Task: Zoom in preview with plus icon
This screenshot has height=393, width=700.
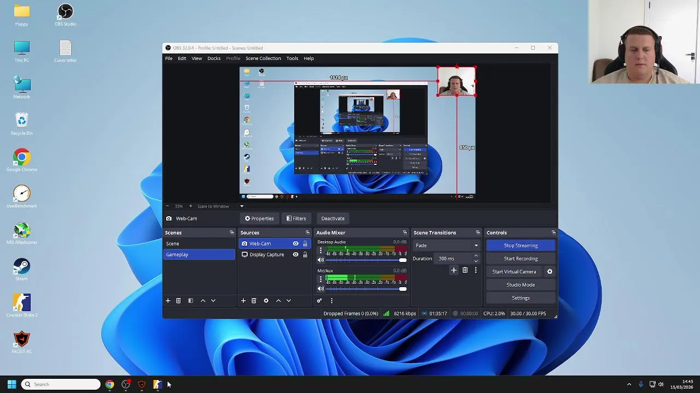Action: point(190,206)
